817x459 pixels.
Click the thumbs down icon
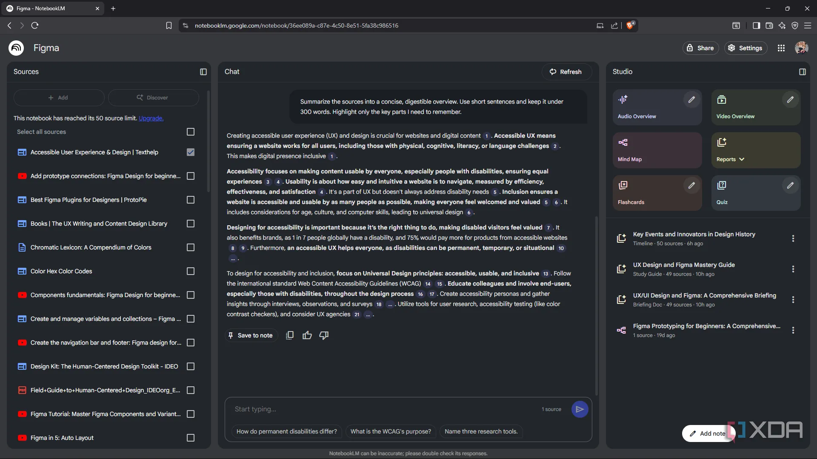[x=324, y=335]
